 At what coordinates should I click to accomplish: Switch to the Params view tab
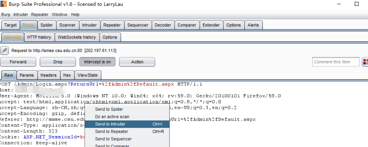tap(27, 75)
